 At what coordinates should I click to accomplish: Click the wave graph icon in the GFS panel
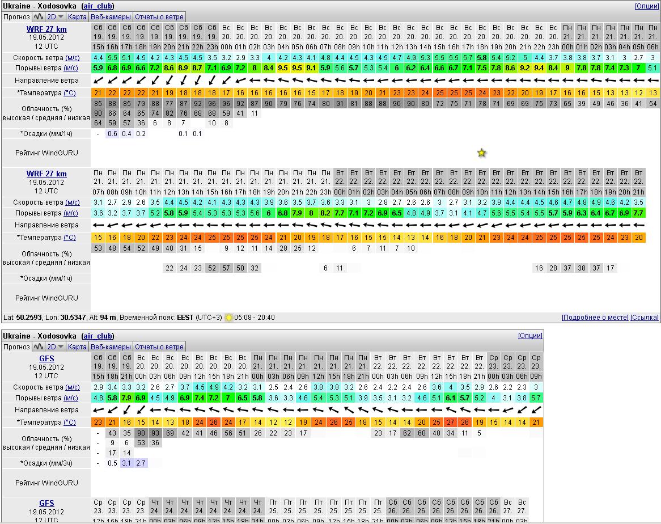[39, 346]
